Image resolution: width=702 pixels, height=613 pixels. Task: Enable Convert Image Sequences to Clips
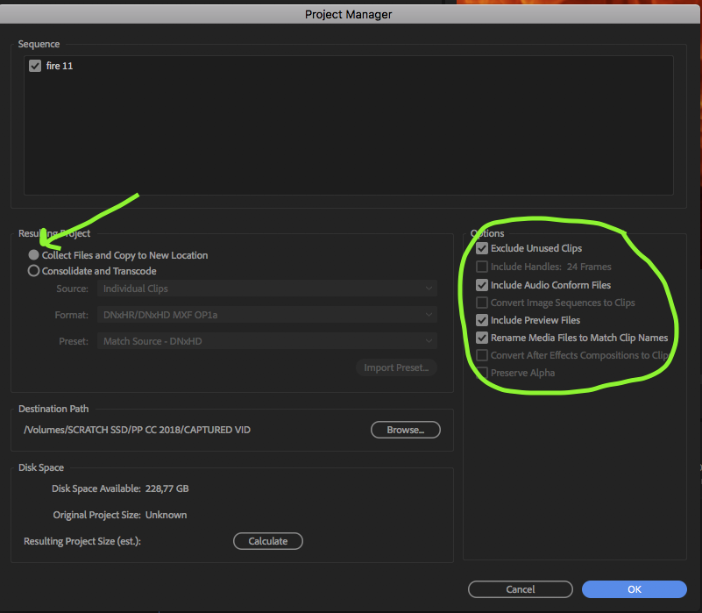coord(482,302)
